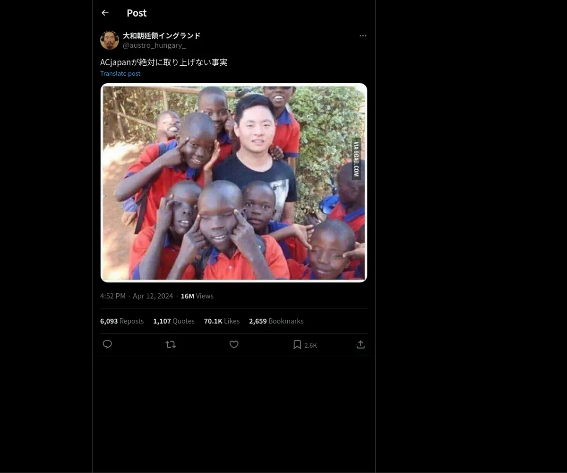Image resolution: width=567 pixels, height=473 pixels.
Task: Select the author's display name
Action: tap(162, 35)
